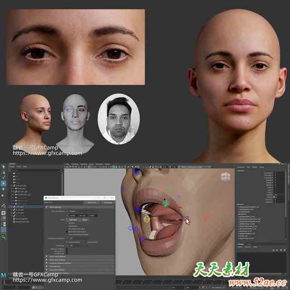Expand fourth collapsed section in Tool Settings
290x290 pixels.
click(x=46, y=266)
